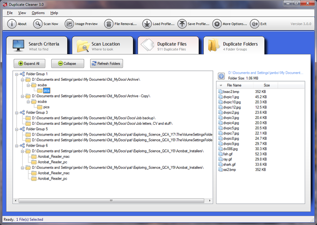Collapse Folder Group 5
Viewport: 317px width, 225px height.
[17, 129]
